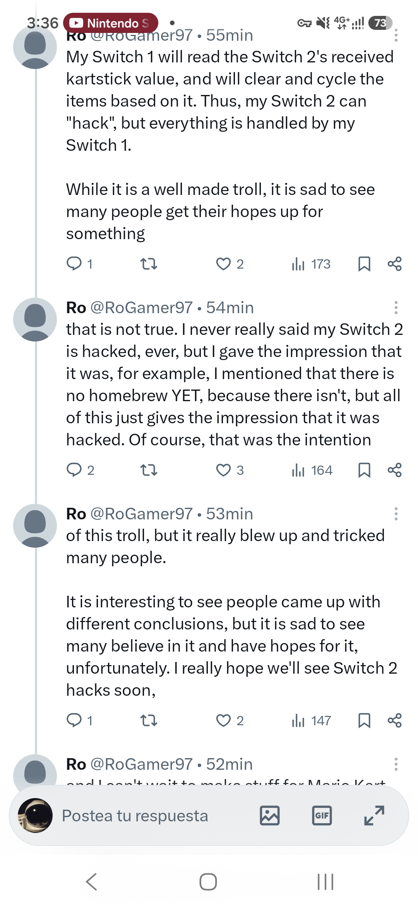This screenshot has height=907, width=418.
Task: Add a GIF to your reply
Action: pos(322,816)
